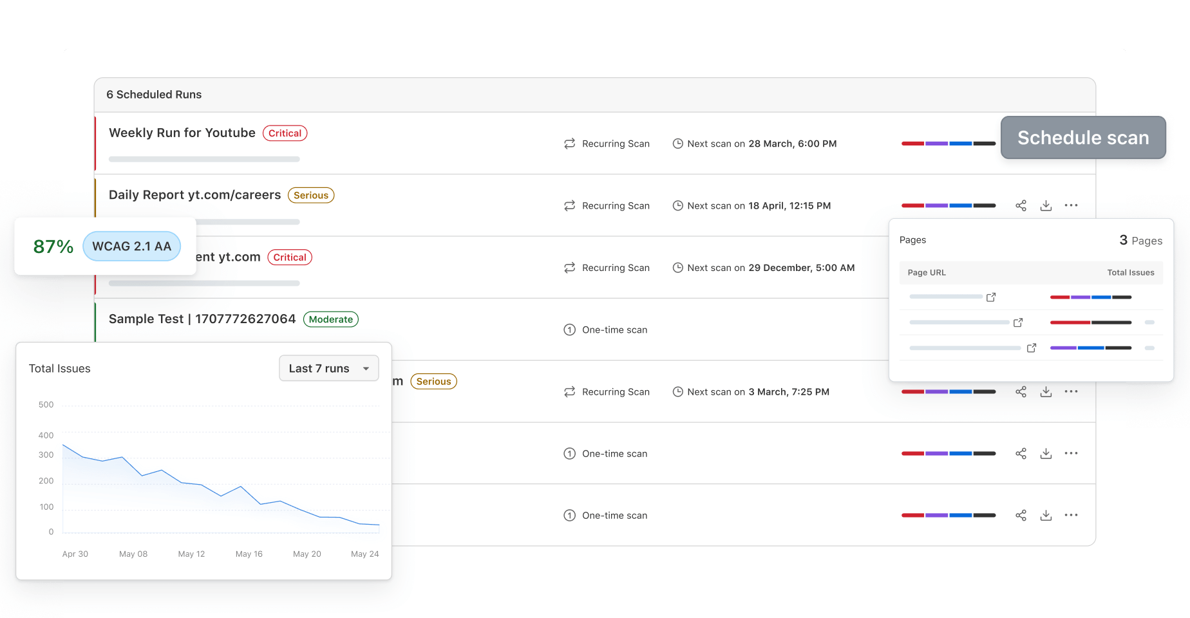Open first page URL external link icon
1190x618 pixels.
point(991,297)
